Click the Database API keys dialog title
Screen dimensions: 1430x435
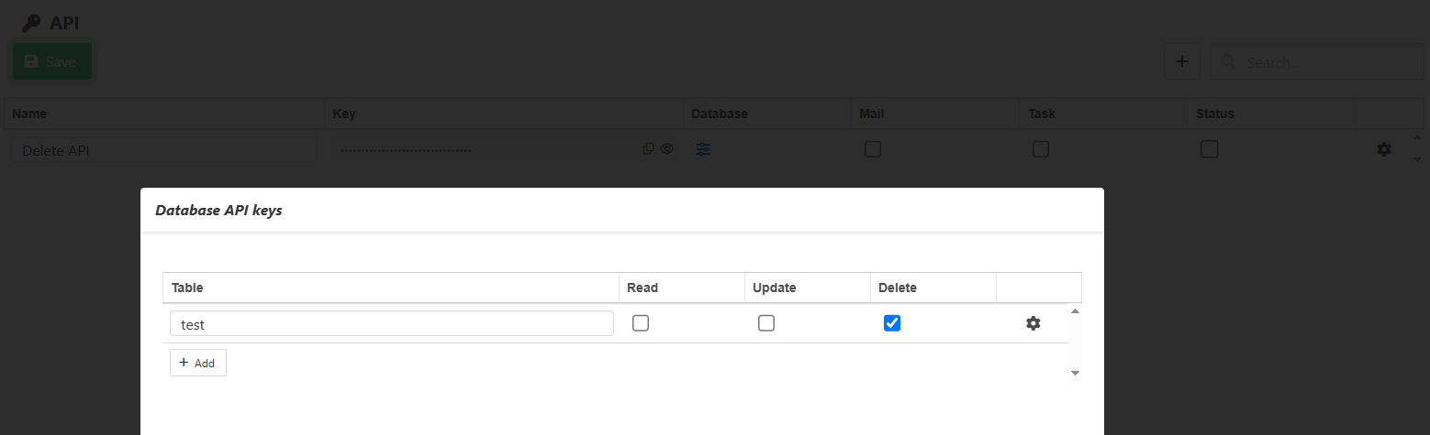pos(218,211)
